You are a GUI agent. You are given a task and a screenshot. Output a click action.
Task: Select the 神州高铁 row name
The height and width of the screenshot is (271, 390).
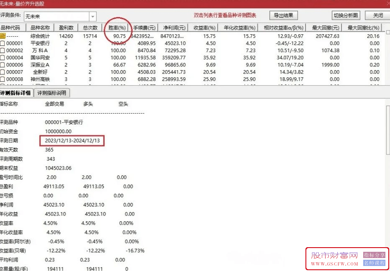40,79
